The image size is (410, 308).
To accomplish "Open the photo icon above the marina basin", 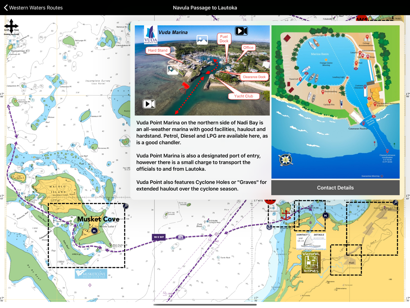I will click(202, 39).
